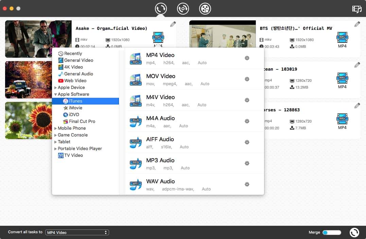Click the M4A Audio format icon

pyautogui.click(x=136, y=122)
